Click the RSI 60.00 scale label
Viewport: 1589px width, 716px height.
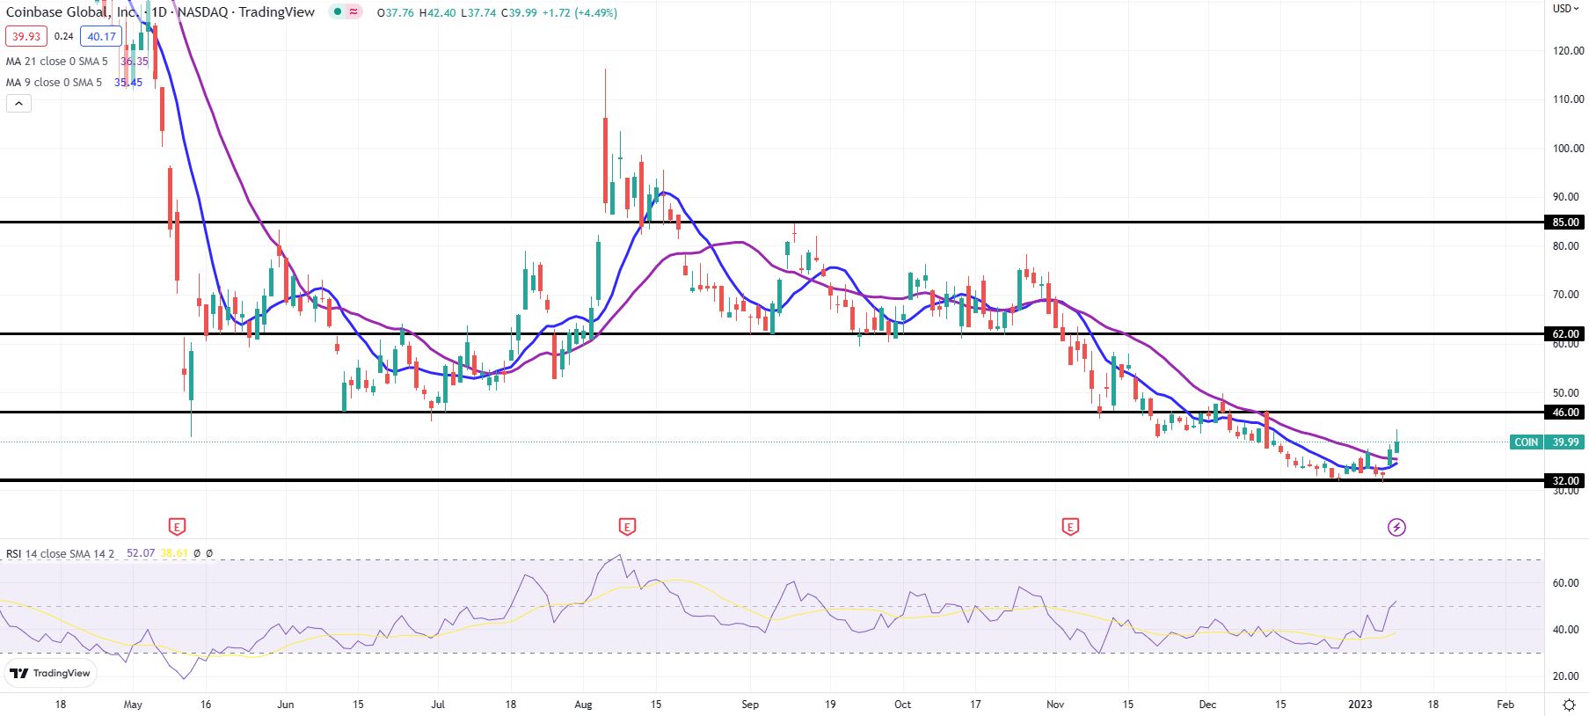(1566, 583)
